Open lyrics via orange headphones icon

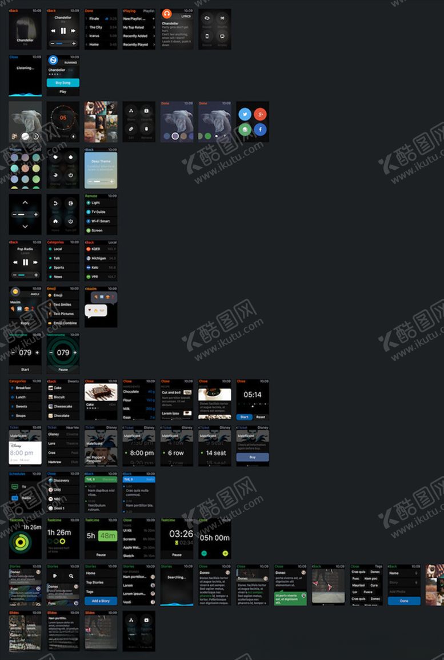pos(167,14)
